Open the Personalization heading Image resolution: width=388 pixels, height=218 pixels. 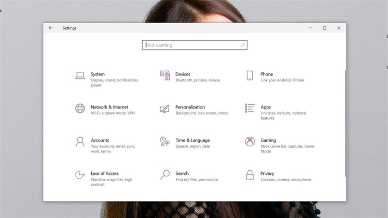point(190,107)
